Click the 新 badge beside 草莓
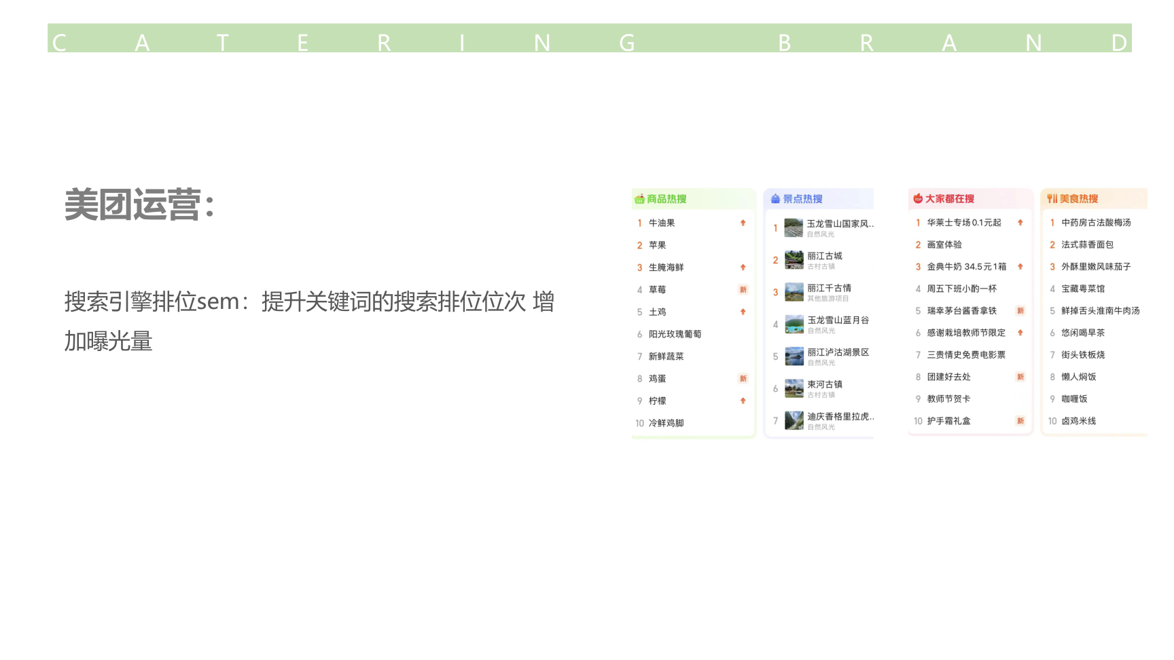Image resolution: width=1174 pixels, height=660 pixels. pyautogui.click(x=743, y=290)
